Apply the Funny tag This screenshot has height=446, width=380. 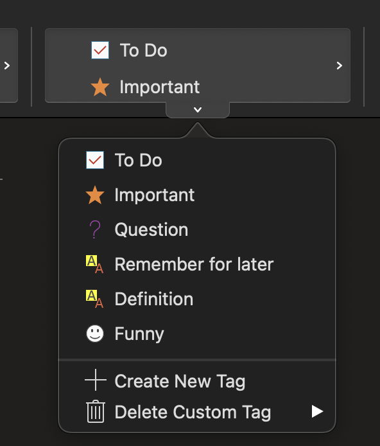point(197,334)
